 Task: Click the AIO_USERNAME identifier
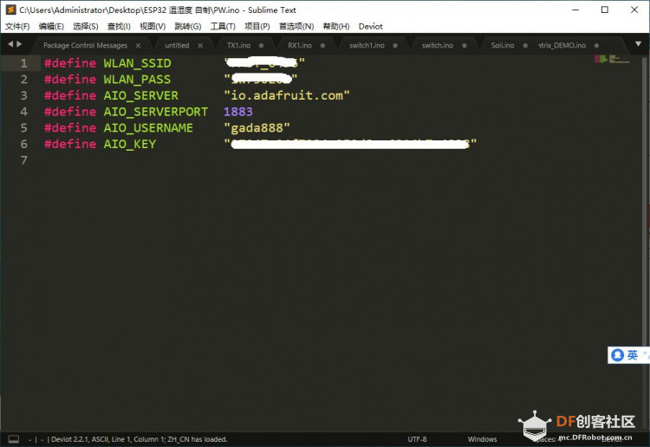tap(148, 127)
